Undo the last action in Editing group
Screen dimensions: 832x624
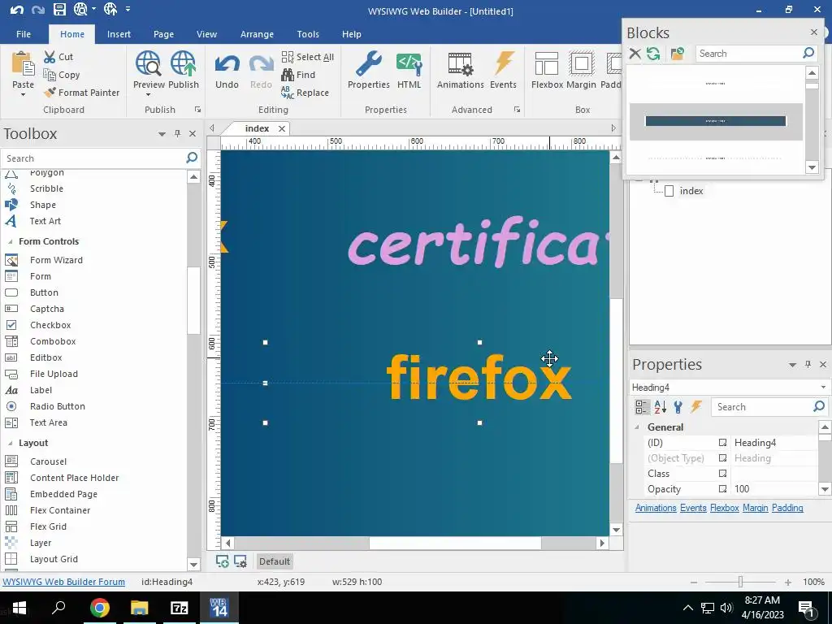click(x=227, y=70)
